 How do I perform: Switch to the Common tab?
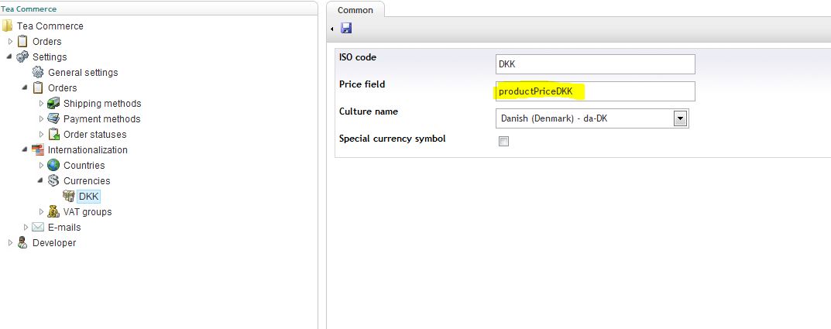click(355, 10)
